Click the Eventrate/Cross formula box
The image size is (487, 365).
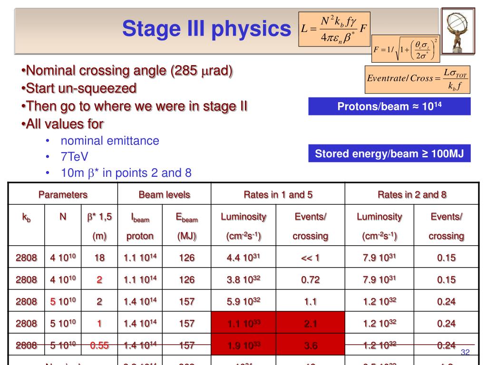coord(418,79)
